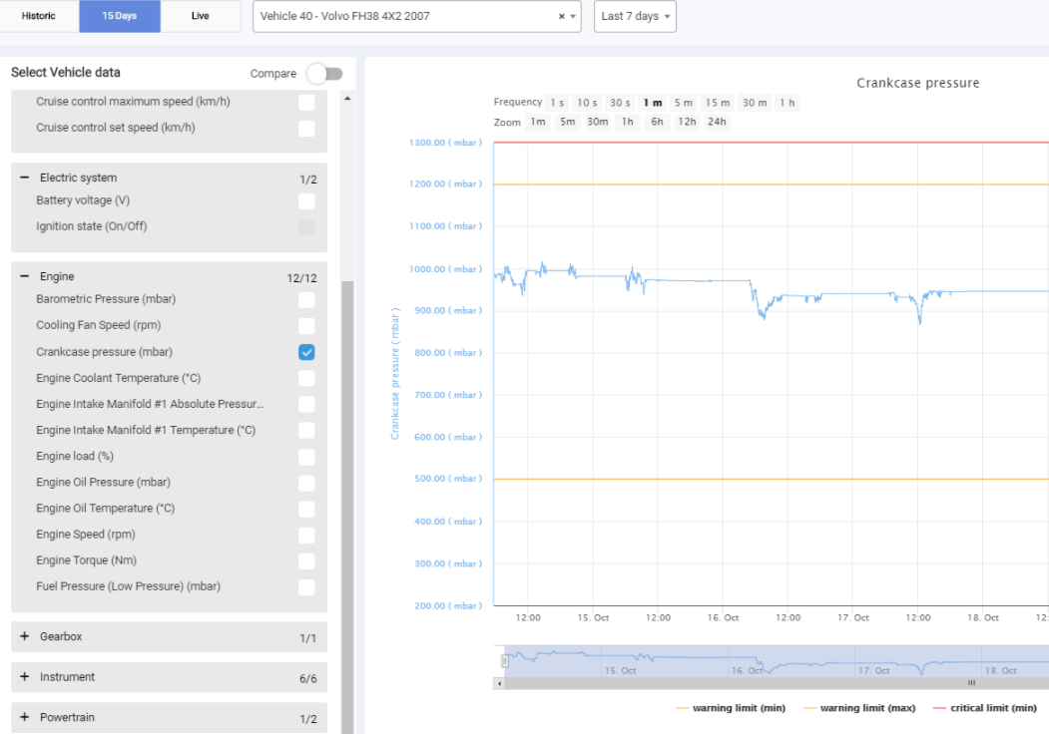
Task: Toggle the warning limit (max) legend item
Action: (x=859, y=708)
